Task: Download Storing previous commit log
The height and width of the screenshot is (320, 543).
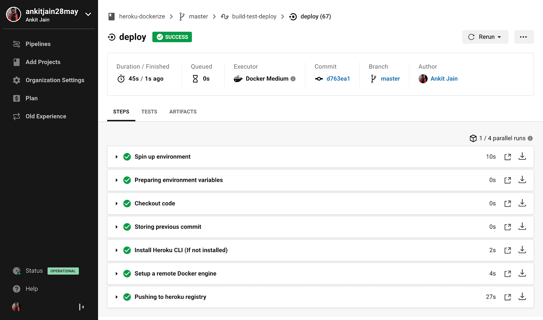Action: [x=522, y=227]
